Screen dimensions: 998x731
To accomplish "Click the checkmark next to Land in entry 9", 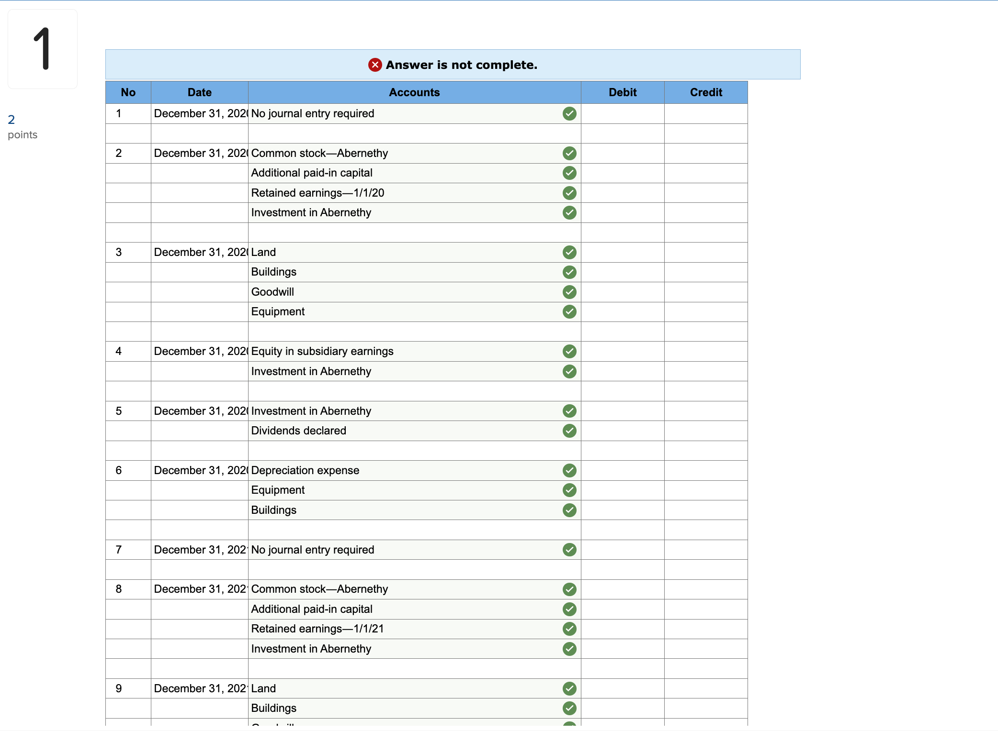I will click(569, 689).
